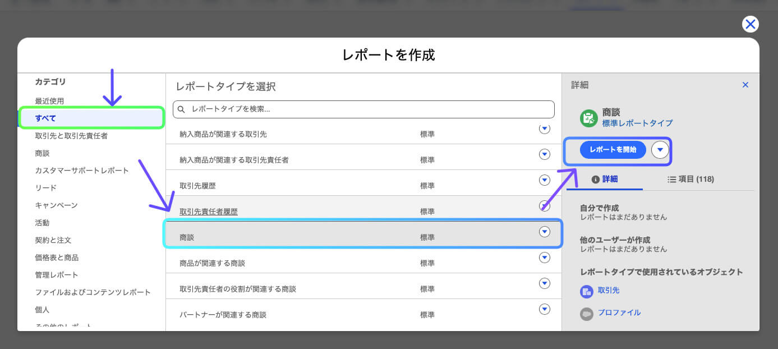Select the カスタマーサポートレポート category

tap(82, 171)
